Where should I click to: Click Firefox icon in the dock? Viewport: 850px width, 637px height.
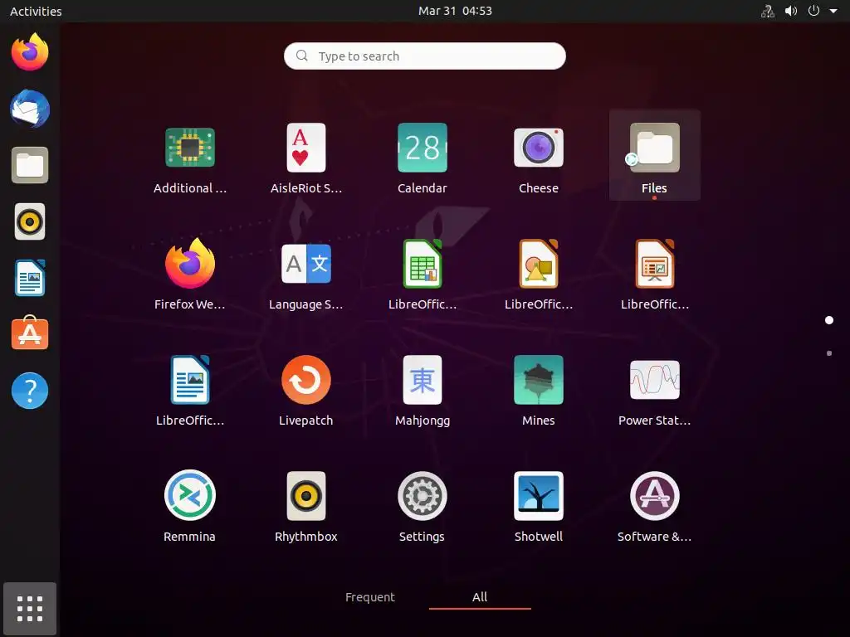(x=30, y=51)
